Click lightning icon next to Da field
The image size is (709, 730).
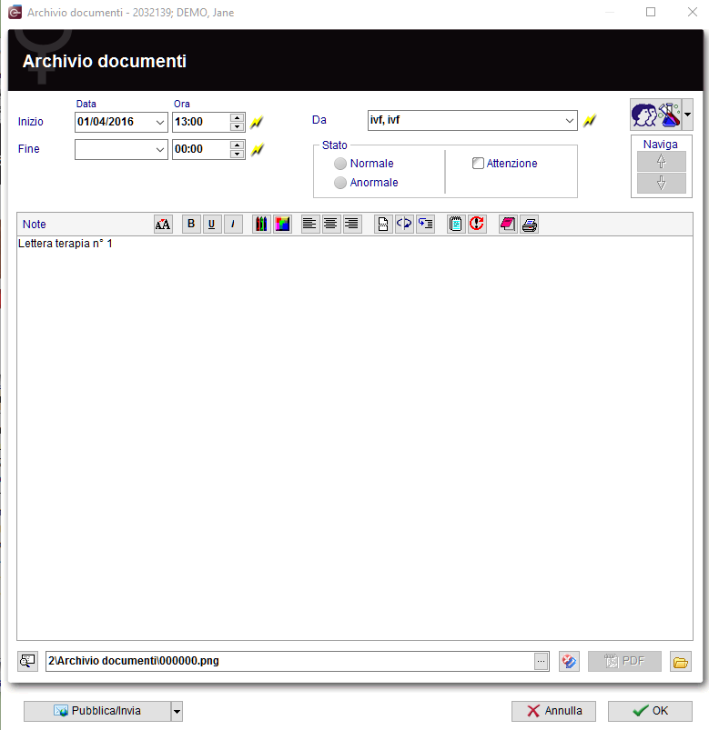click(x=589, y=120)
